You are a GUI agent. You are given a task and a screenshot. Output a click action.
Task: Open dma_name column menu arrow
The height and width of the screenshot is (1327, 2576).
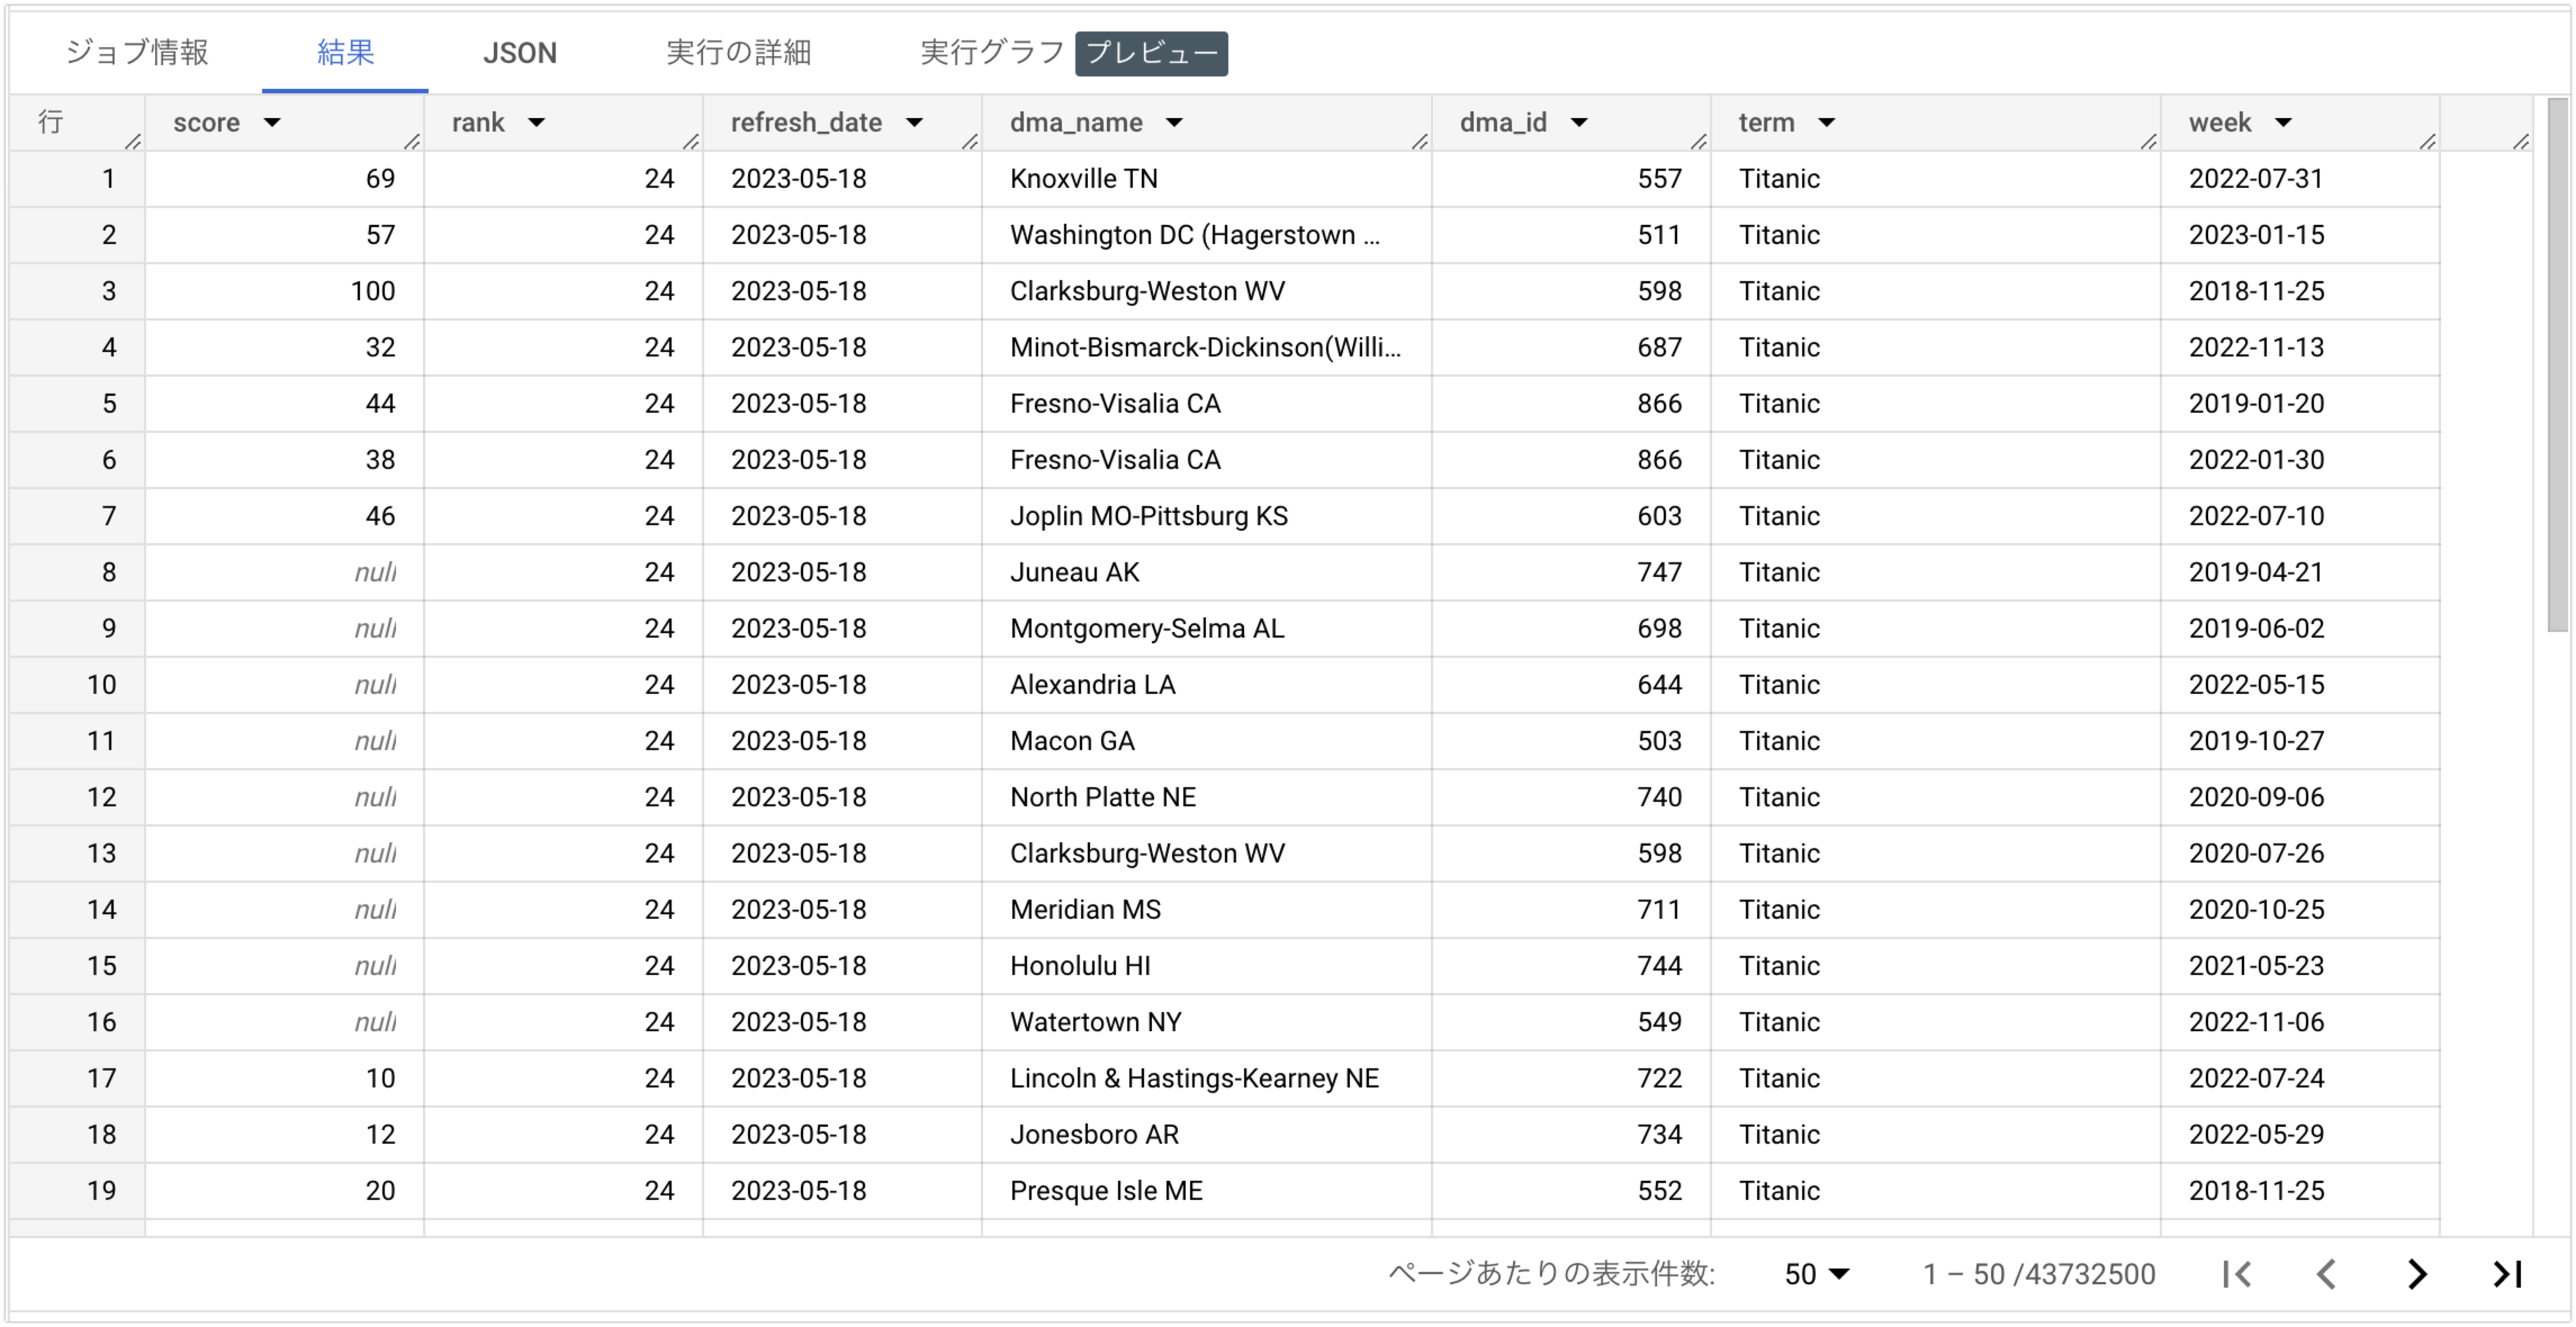[1174, 123]
